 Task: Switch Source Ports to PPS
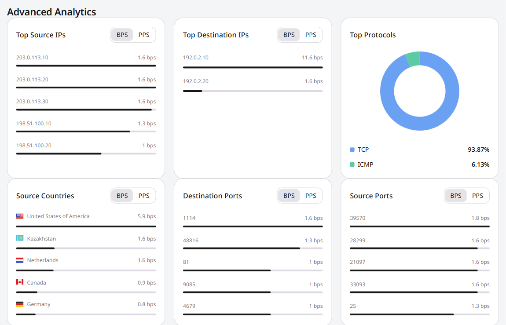[477, 196]
